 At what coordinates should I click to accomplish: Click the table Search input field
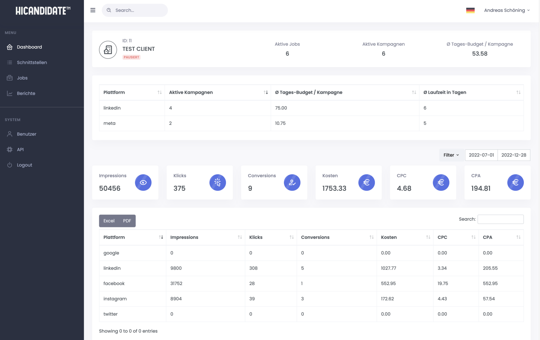click(x=500, y=219)
